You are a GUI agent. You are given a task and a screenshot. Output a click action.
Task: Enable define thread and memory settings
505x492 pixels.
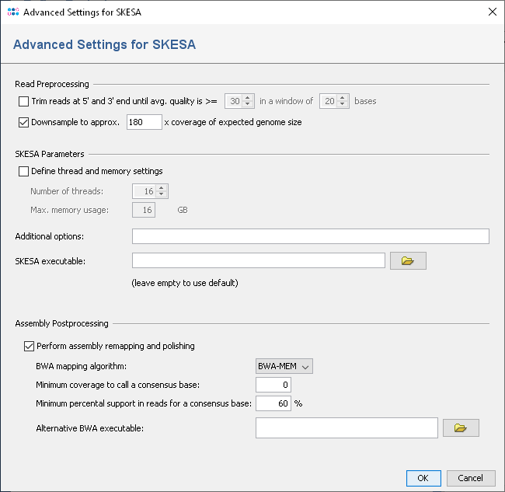tap(23, 171)
